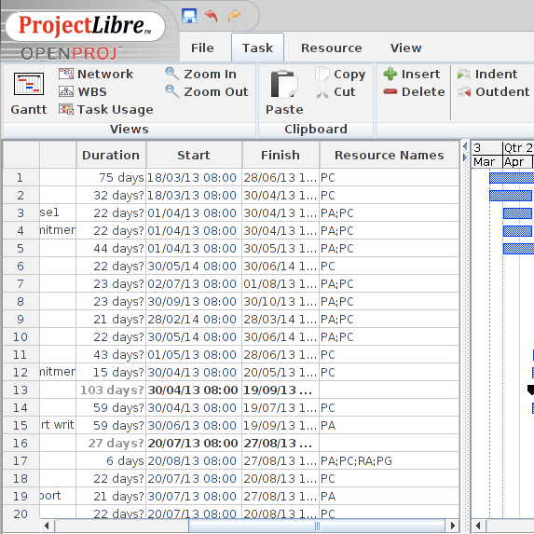Click the '27 days?' duration in row 16
534x534 pixels.
[111, 443]
